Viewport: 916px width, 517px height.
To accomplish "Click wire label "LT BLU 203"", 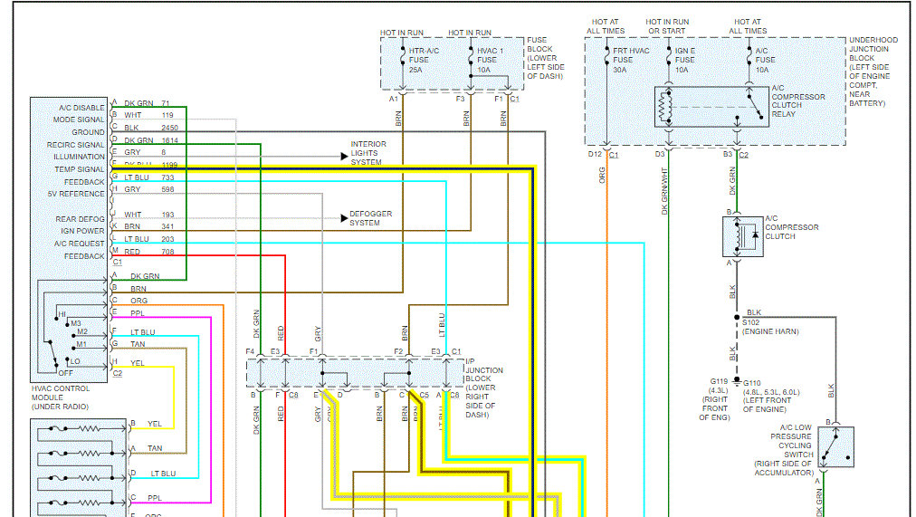I will point(149,240).
